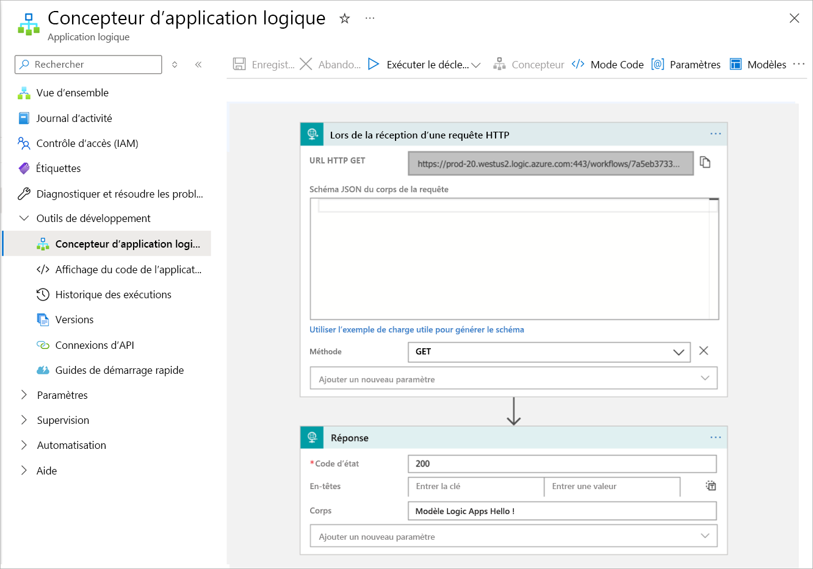813x569 pixels.
Task: Copy the HTTP GET URL
Action: 705,162
